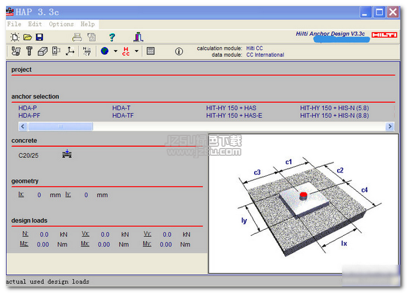Click the Vy design load label
This screenshot has height=293, width=407.
point(148,234)
